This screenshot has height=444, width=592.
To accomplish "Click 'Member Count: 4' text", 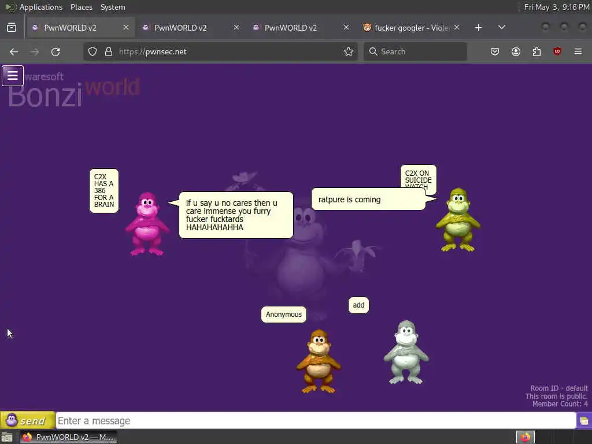I will [560, 404].
